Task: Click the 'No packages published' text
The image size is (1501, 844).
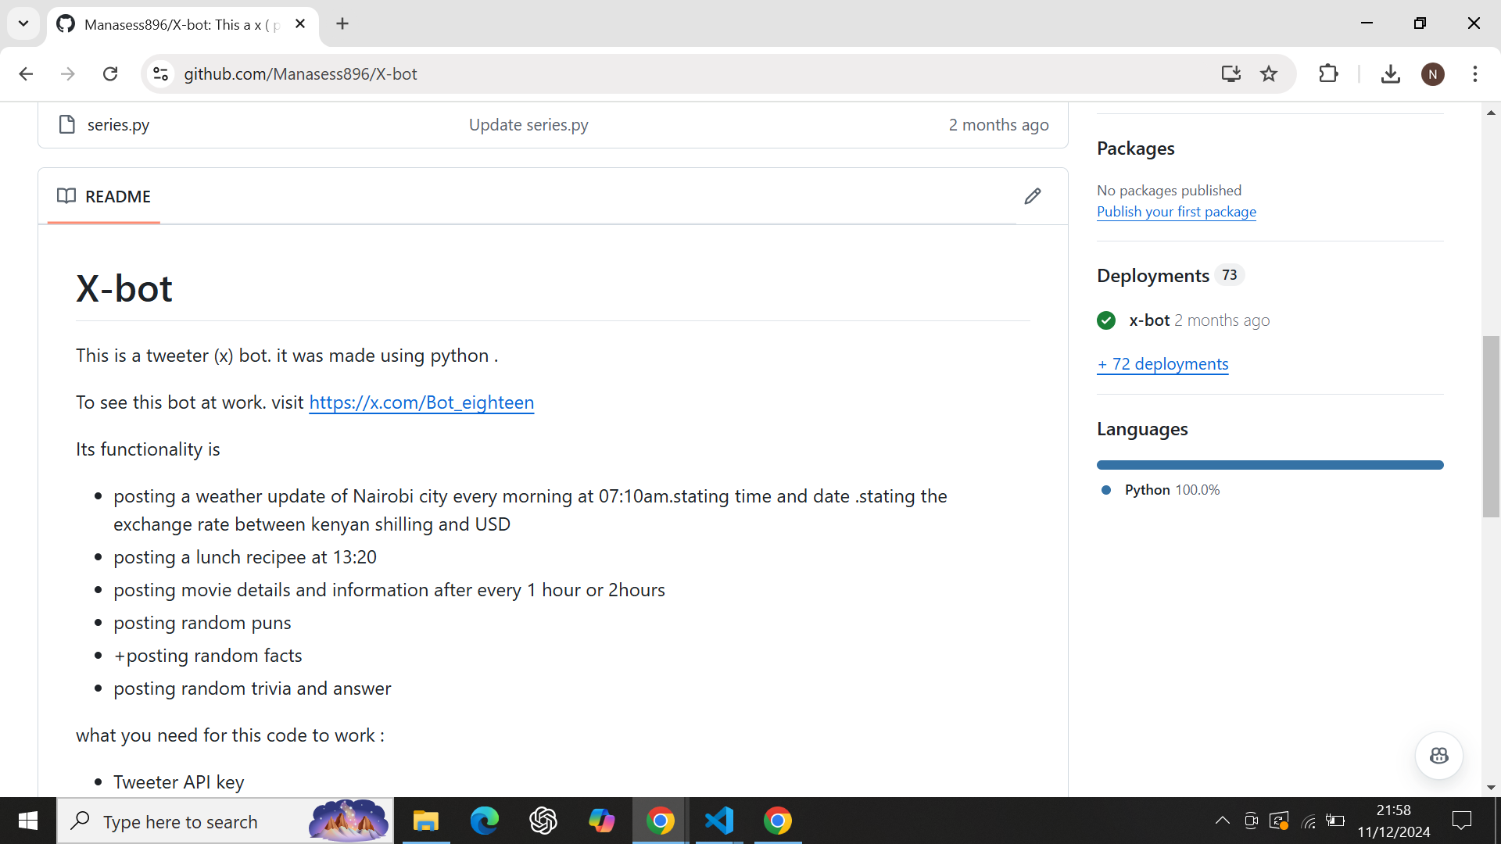Action: (1169, 191)
